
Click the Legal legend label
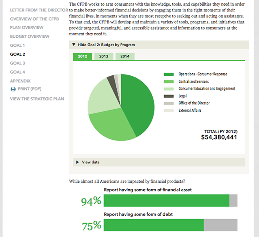pos(182,96)
